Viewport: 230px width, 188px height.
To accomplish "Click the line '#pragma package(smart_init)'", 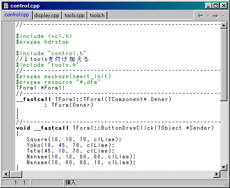I will pos(63,76).
